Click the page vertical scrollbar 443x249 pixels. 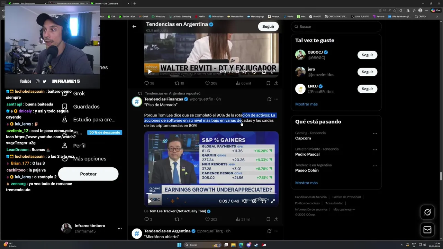[x=441, y=176]
